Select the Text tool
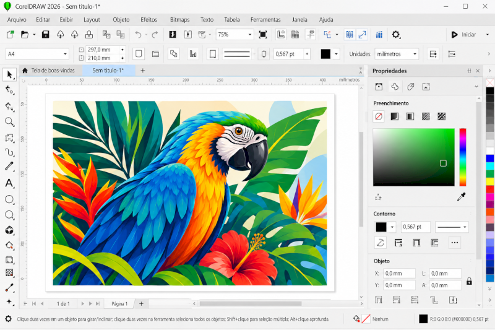This screenshot has height=330, width=495. pos(9,183)
